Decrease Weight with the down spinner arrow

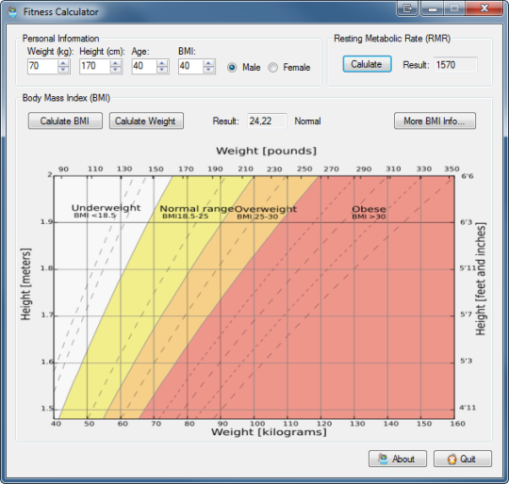[64, 70]
